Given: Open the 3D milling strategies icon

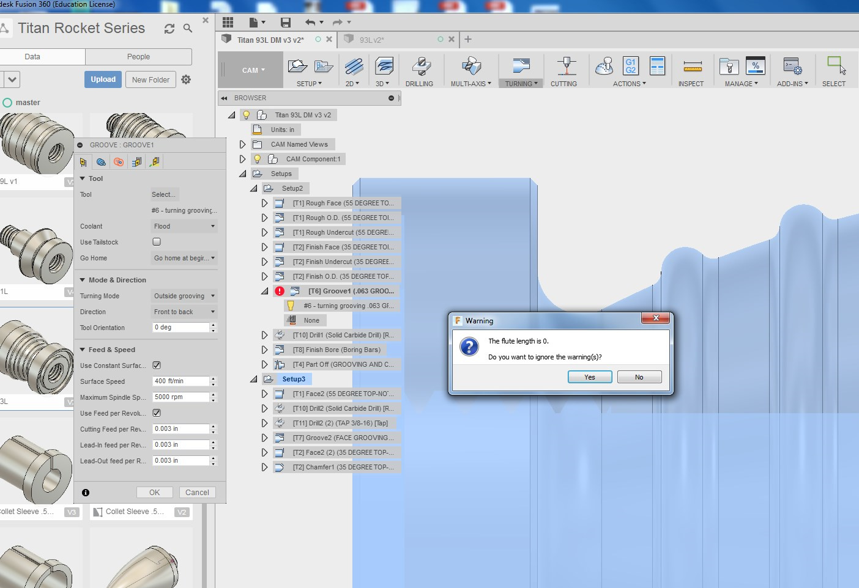Looking at the screenshot, I should (x=384, y=66).
